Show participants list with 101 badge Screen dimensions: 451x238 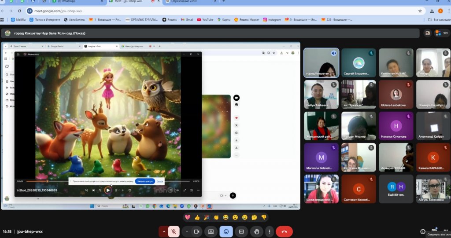click(441, 33)
